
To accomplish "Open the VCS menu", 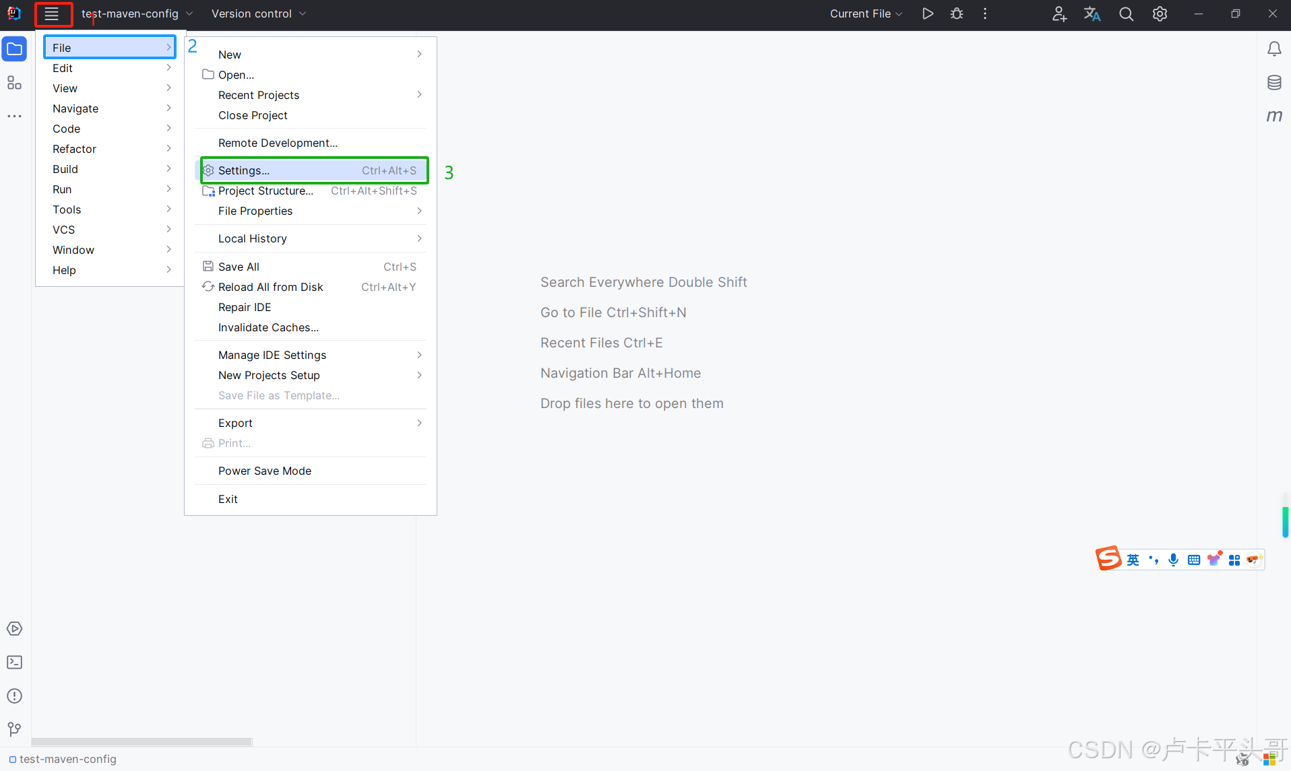I will [110, 230].
